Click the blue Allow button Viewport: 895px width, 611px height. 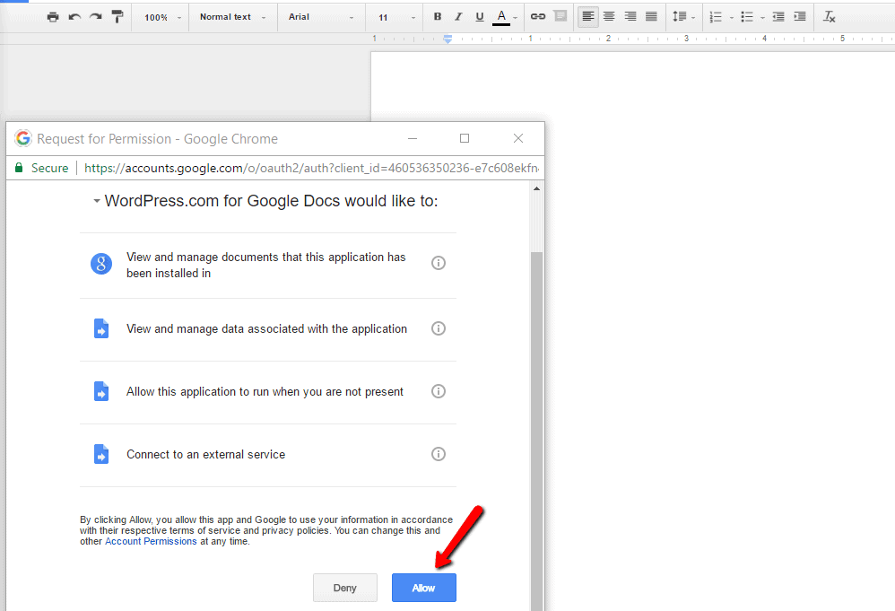coord(424,588)
